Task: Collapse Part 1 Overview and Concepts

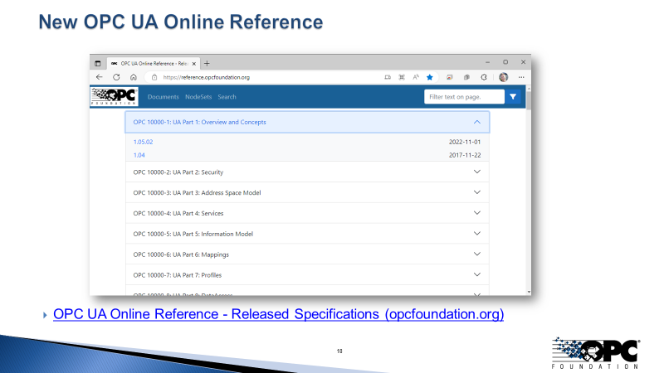Action: tap(307, 122)
